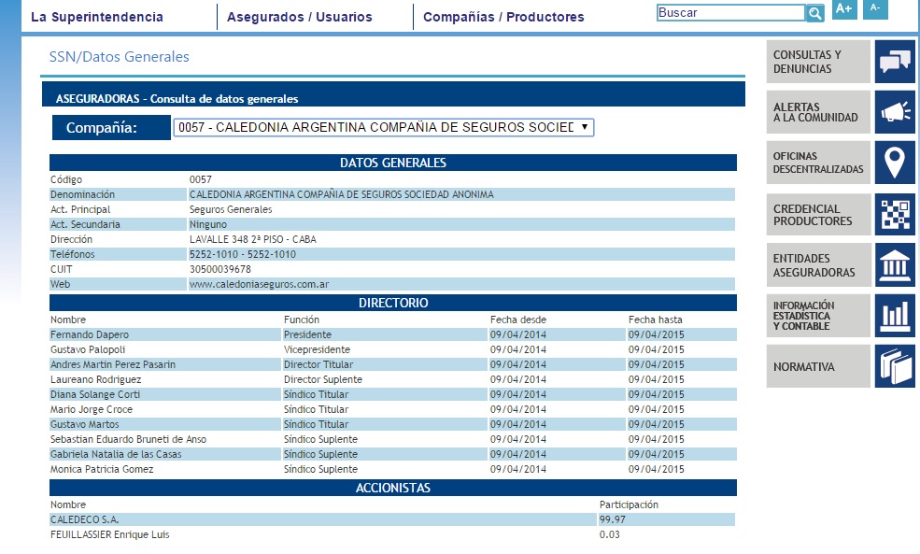Click the 99.97 participation value
920x554 pixels.
coord(613,519)
